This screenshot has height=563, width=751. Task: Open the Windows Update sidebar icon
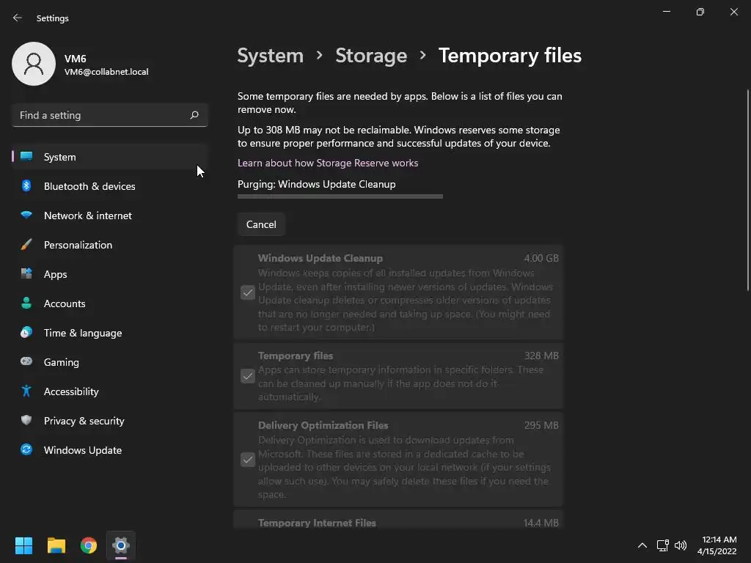[x=26, y=450]
